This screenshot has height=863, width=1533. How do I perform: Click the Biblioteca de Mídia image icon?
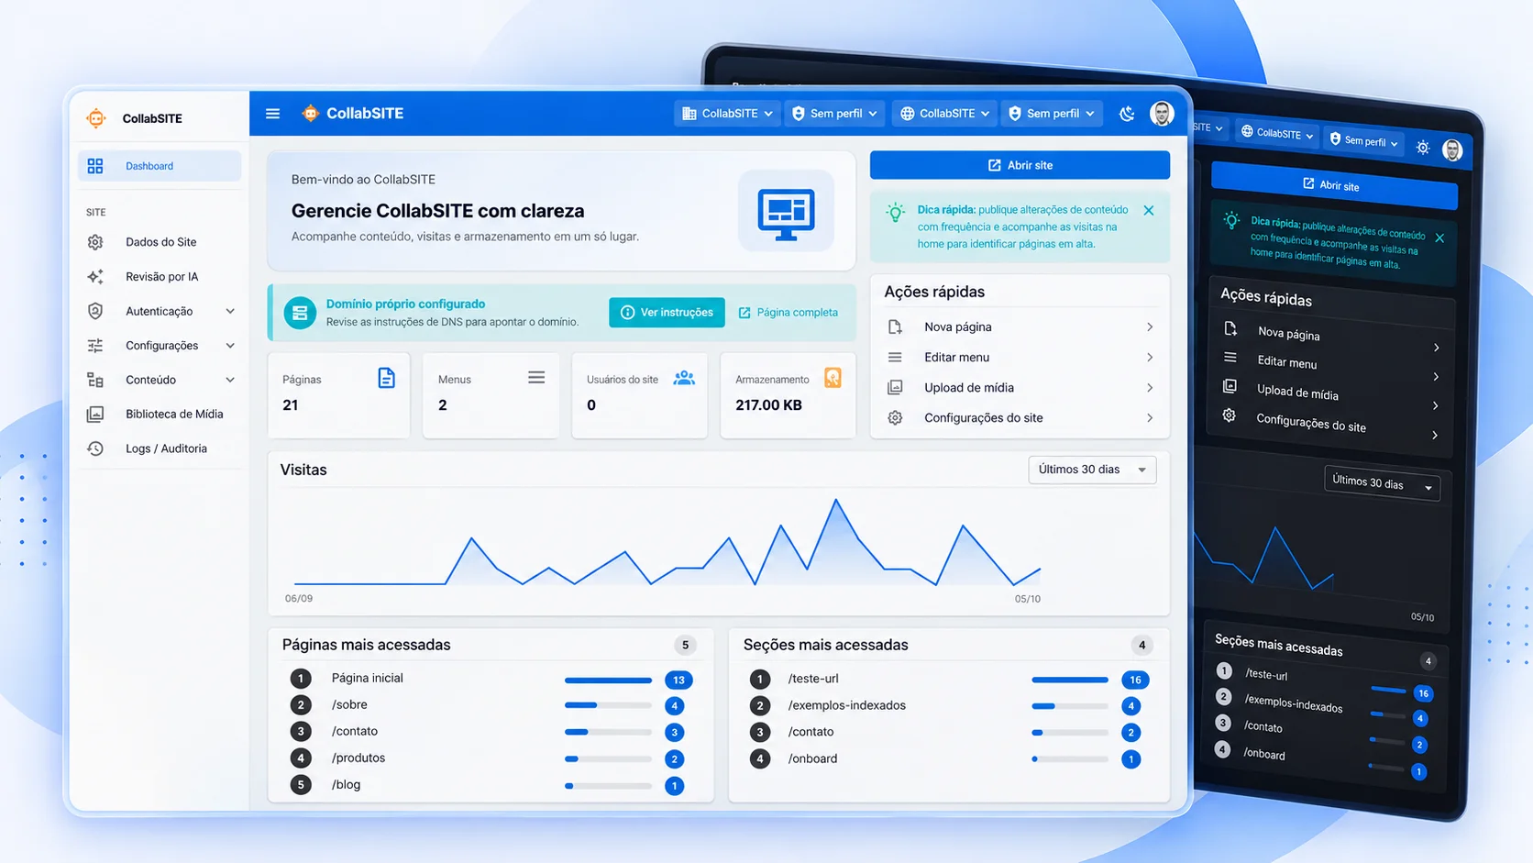(95, 415)
